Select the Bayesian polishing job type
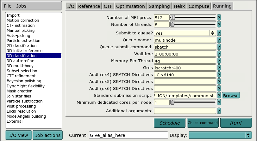The image size is (257, 141). pyautogui.click(x=34, y=81)
